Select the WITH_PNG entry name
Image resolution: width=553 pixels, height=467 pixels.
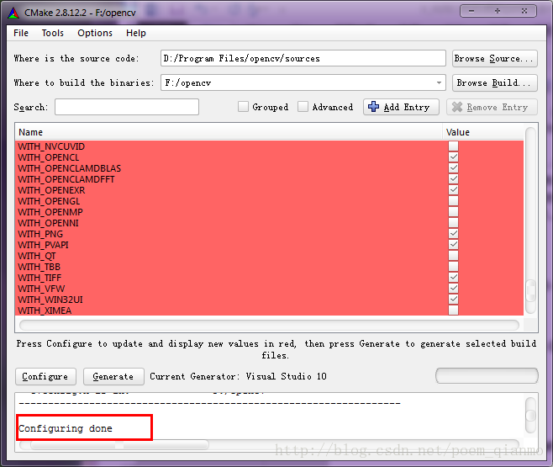pyautogui.click(x=40, y=234)
